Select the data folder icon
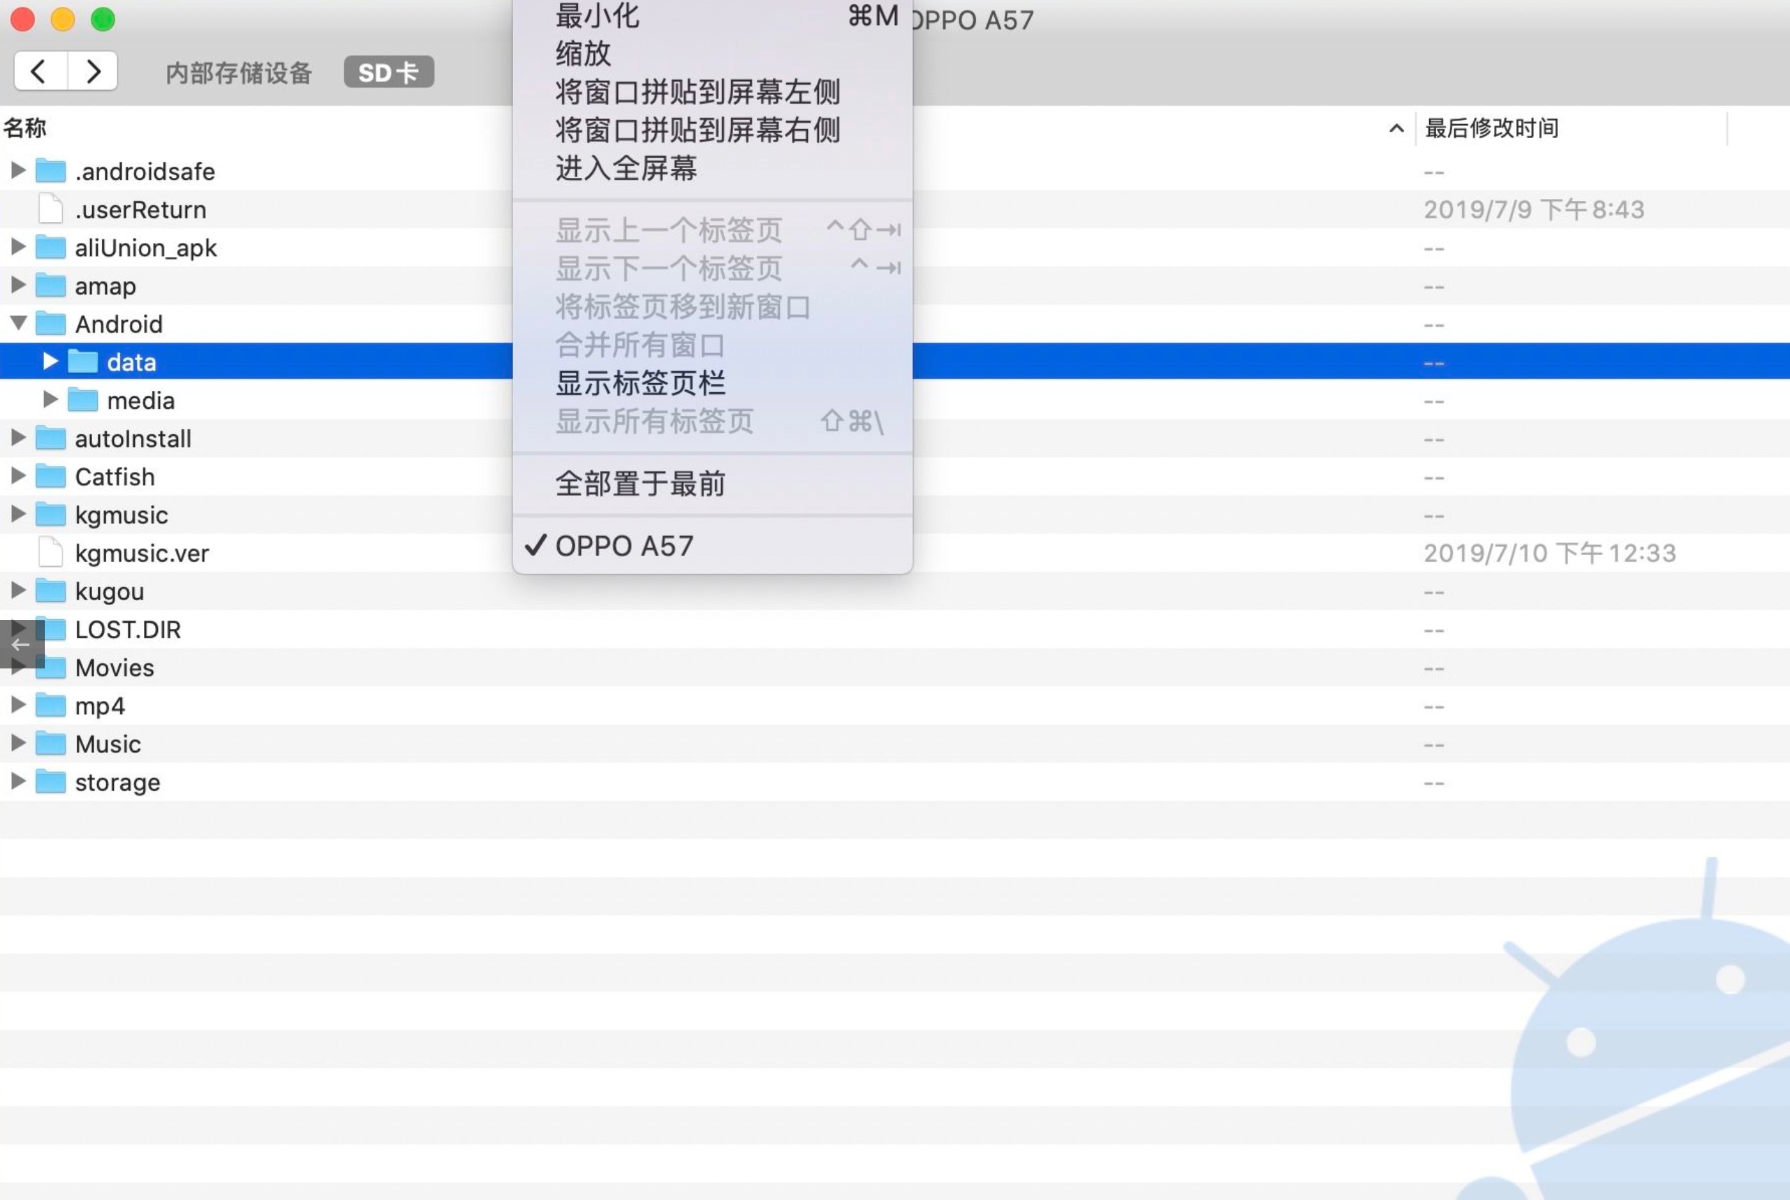This screenshot has height=1200, width=1790. pos(83,361)
